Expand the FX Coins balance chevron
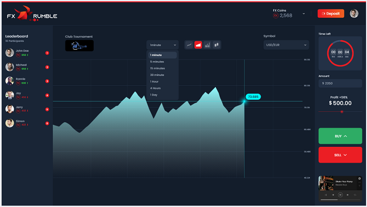 coord(304,14)
